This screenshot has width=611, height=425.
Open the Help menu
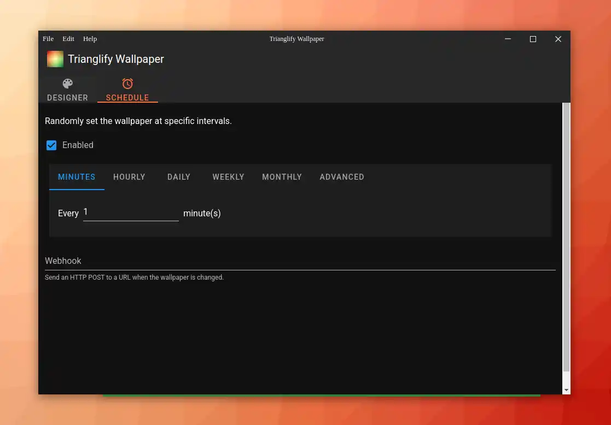90,39
